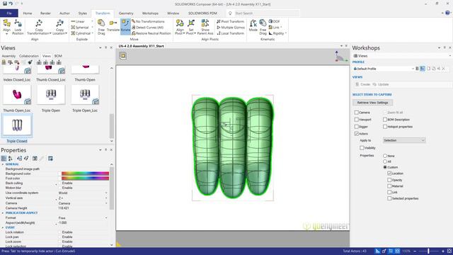This screenshot has height=255, width=453.
Task: Click the Update view button
Action: 381,84
